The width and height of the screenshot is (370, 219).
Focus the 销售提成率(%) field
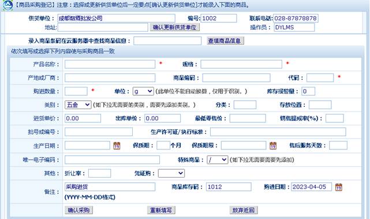[335, 118]
